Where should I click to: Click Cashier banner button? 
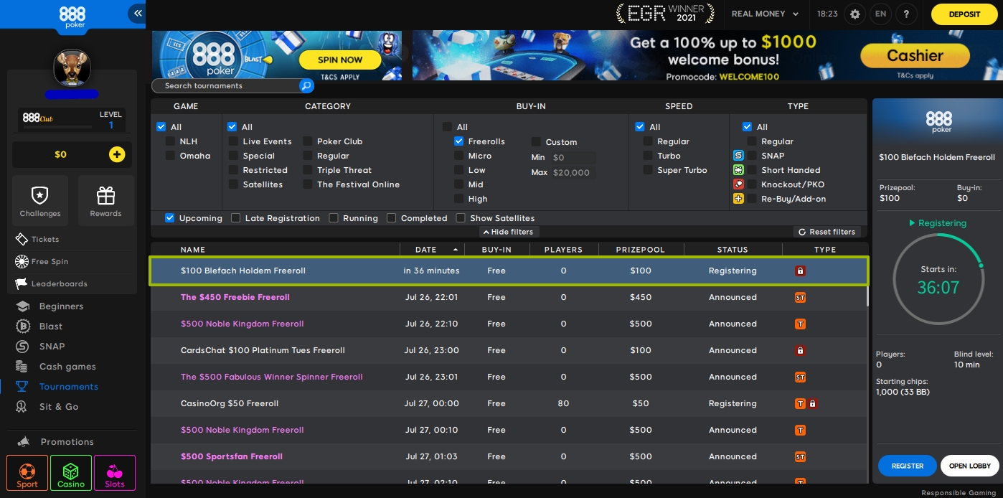[915, 56]
